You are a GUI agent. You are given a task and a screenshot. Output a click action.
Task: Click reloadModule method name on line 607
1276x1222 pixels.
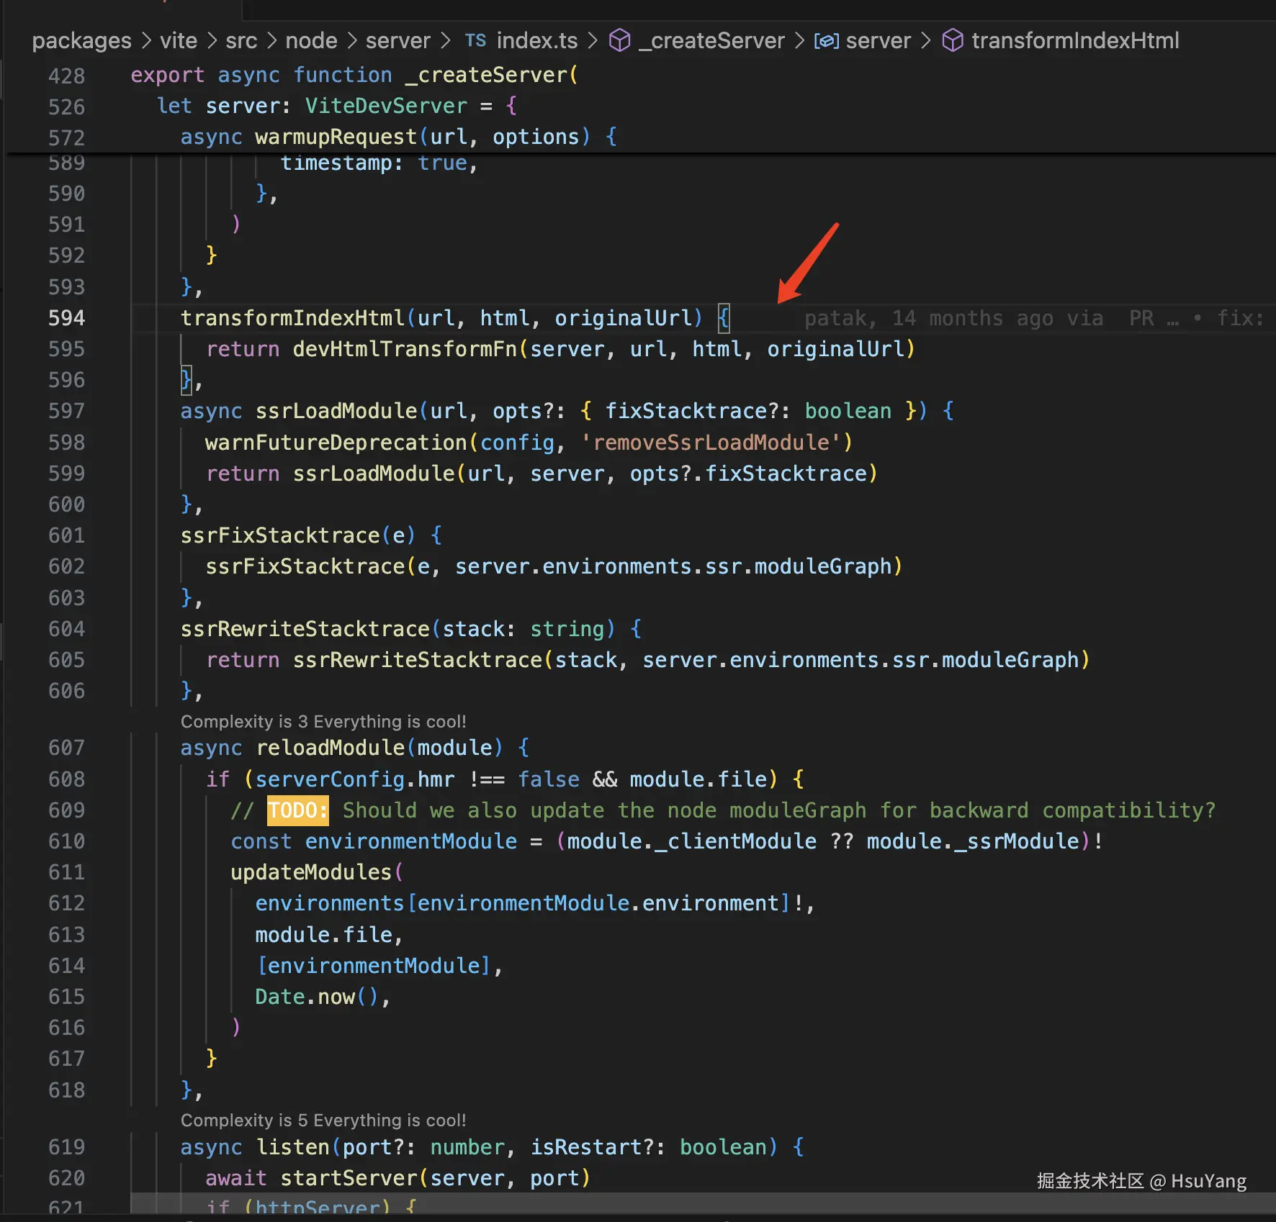point(331,748)
